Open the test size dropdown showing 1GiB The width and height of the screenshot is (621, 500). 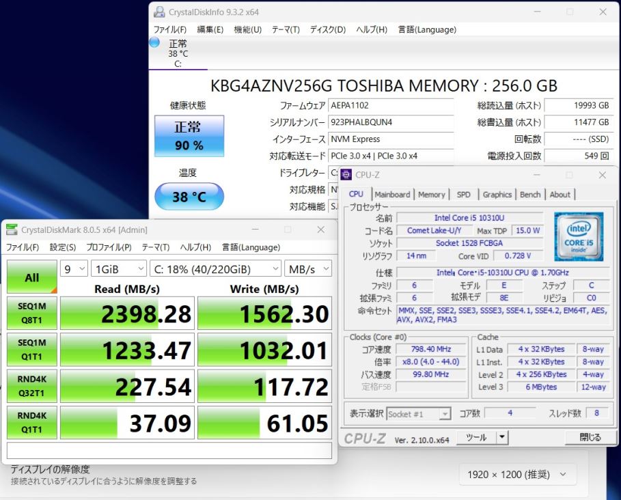point(119,269)
